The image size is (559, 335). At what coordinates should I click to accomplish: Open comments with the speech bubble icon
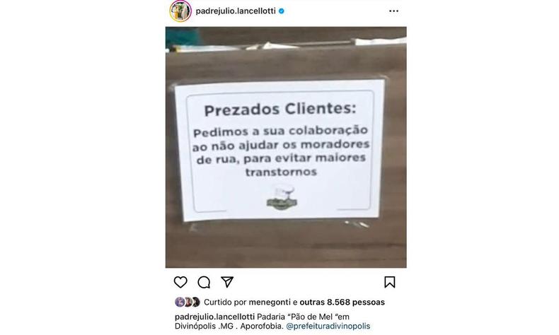pyautogui.click(x=204, y=282)
